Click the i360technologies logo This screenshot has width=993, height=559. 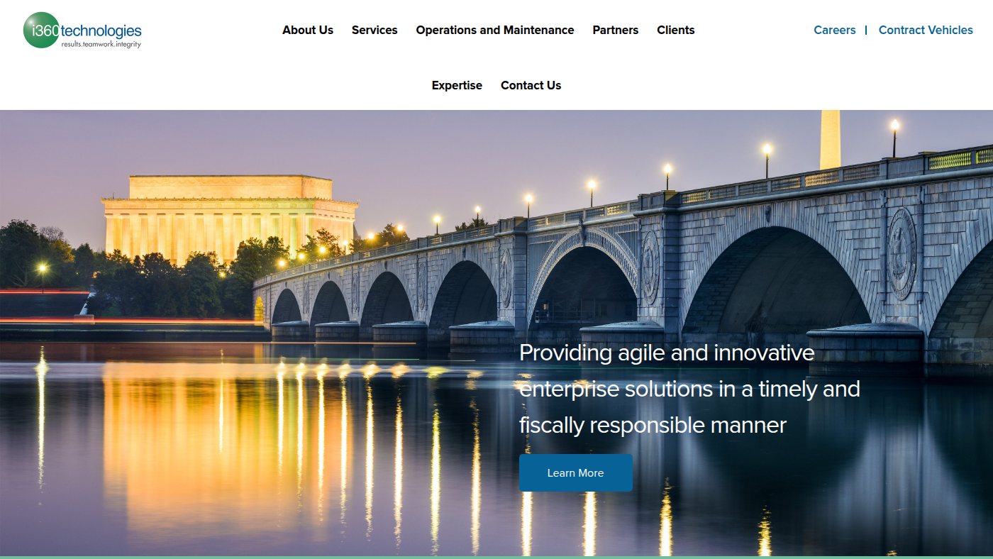(x=82, y=31)
